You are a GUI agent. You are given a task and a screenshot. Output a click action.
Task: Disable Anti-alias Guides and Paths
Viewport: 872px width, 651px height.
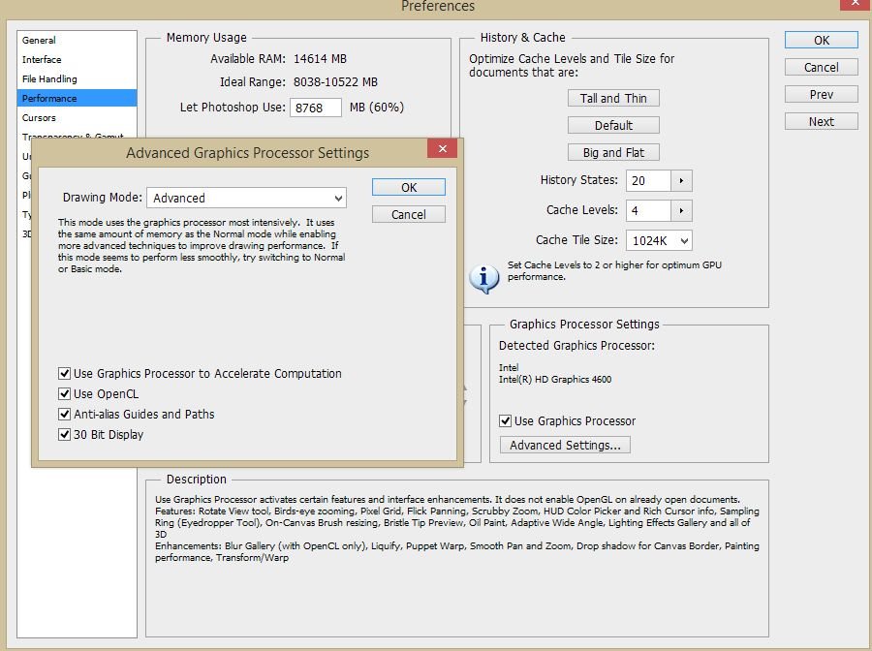coord(65,415)
